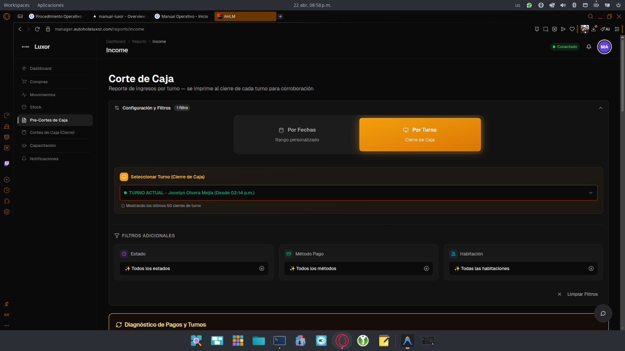Click the address bar URL field
Image resolution: width=625 pixels, height=351 pixels.
click(99, 29)
